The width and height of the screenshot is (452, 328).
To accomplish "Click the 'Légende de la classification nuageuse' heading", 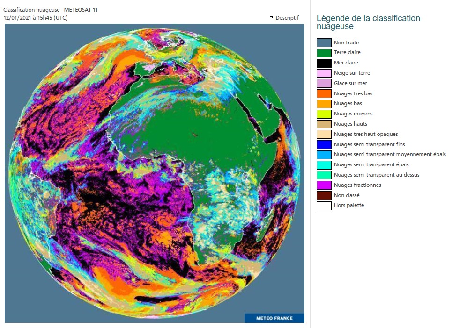I will pos(368,22).
